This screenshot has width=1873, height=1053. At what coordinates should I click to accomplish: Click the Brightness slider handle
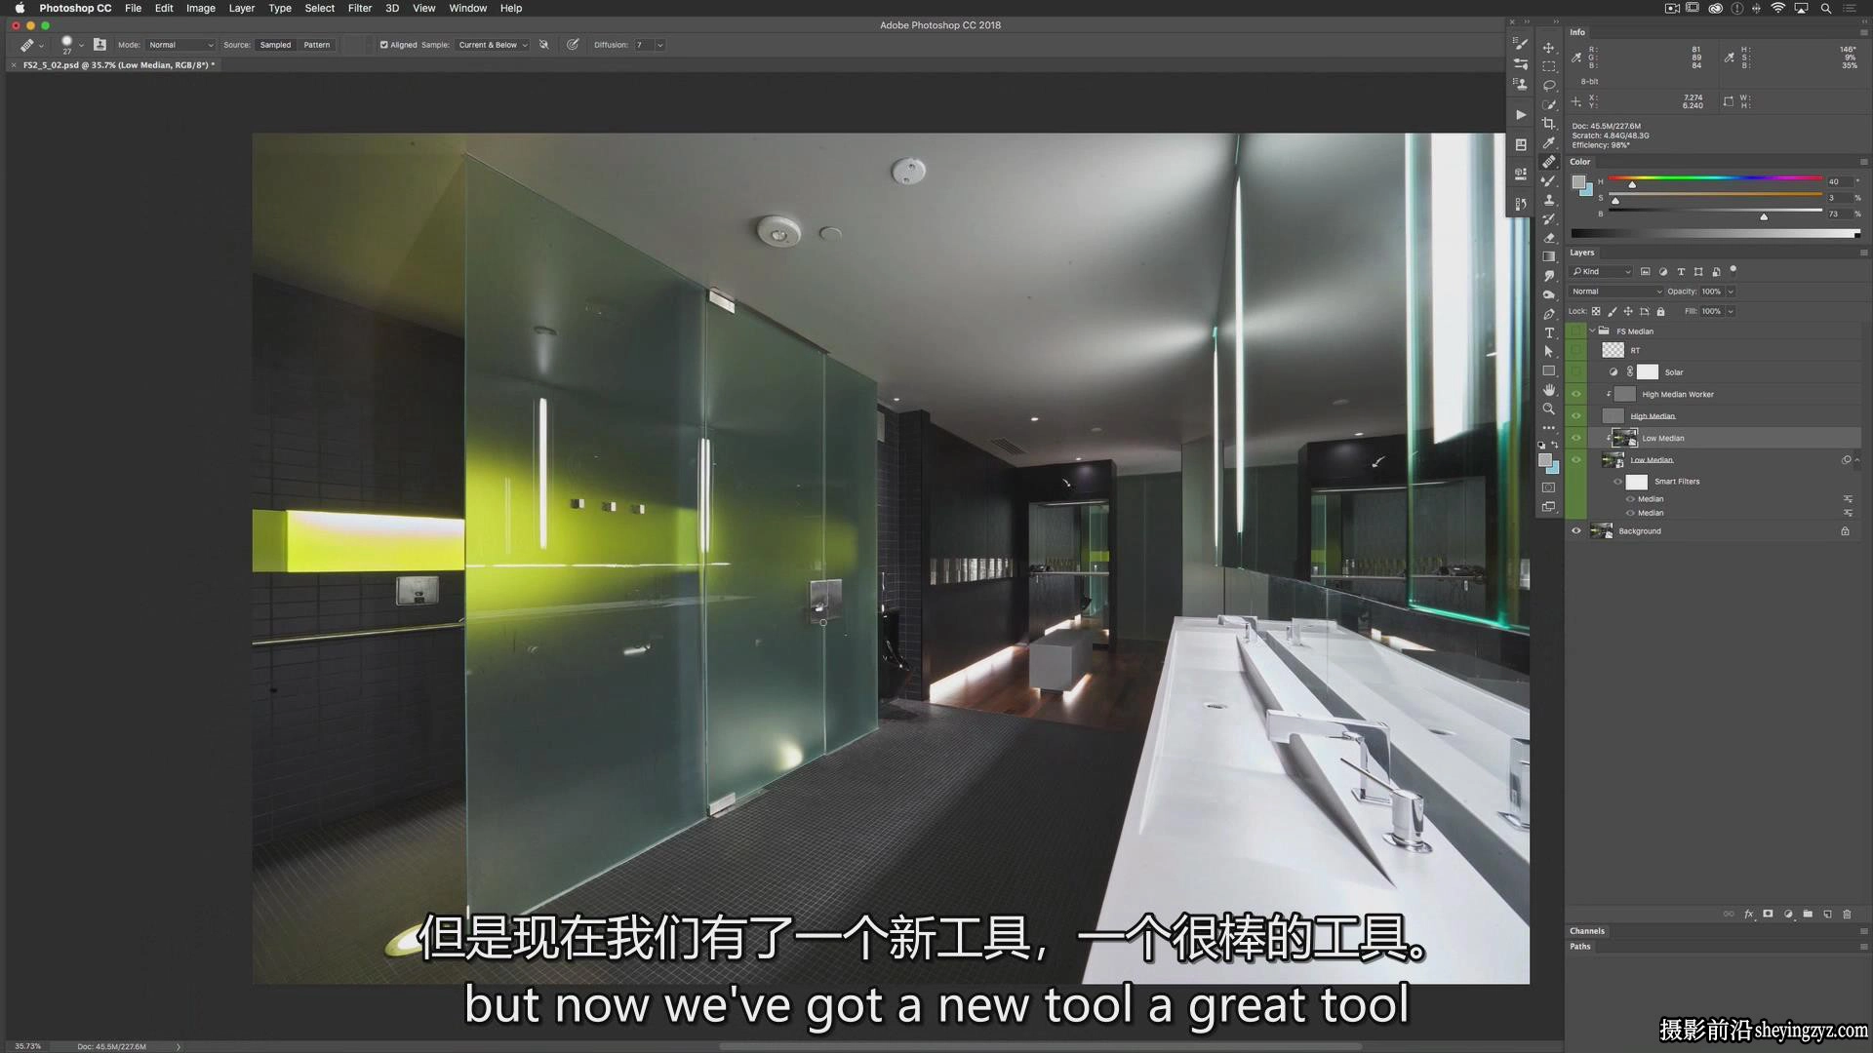(1764, 216)
